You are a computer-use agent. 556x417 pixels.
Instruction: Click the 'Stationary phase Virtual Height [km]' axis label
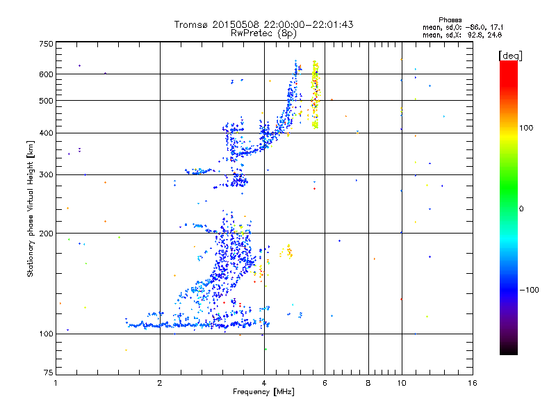[30, 208]
